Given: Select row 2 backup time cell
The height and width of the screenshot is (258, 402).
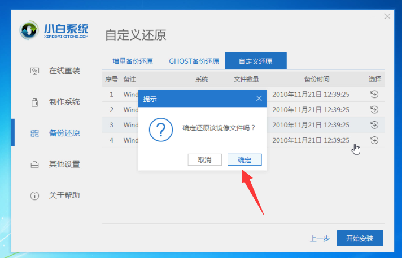Looking at the screenshot, I should (x=311, y=110).
